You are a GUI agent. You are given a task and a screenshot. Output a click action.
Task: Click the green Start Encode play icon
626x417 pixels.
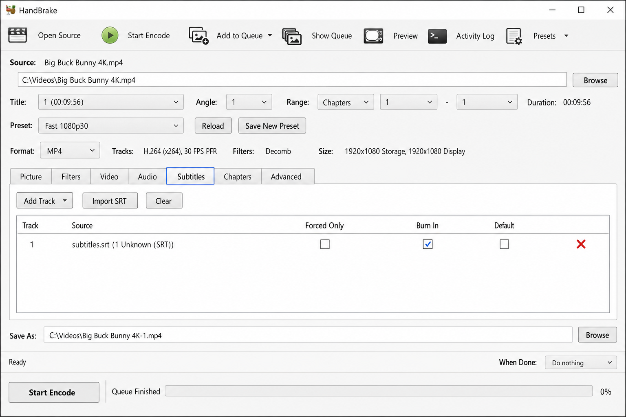(110, 35)
